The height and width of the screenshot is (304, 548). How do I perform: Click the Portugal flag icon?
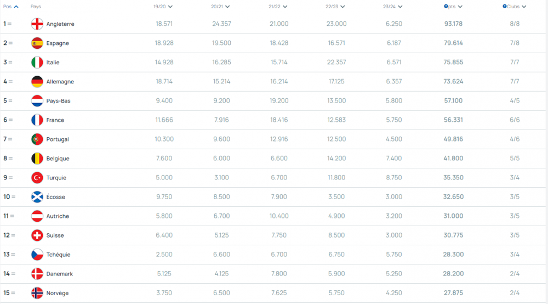click(x=37, y=139)
